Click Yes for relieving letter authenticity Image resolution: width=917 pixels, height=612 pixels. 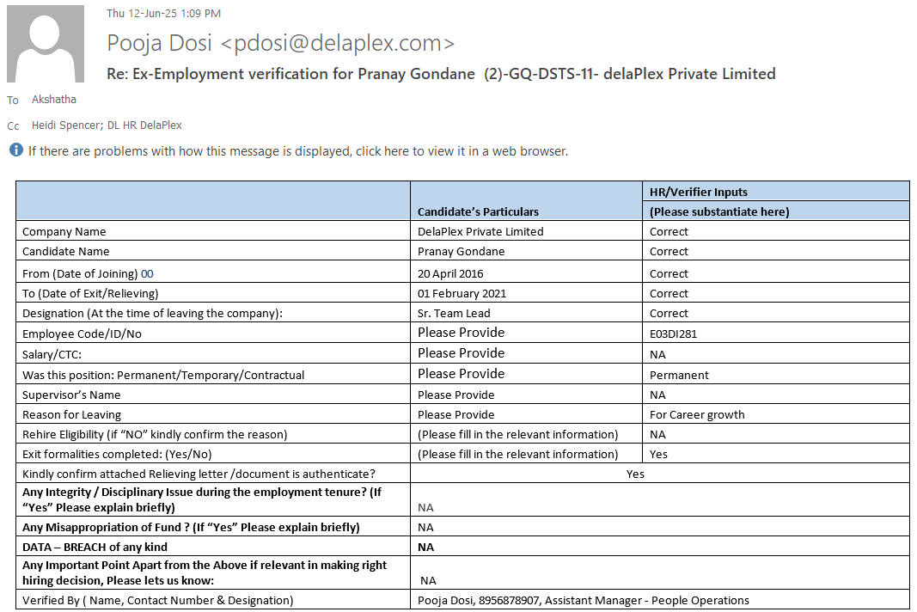click(x=635, y=474)
